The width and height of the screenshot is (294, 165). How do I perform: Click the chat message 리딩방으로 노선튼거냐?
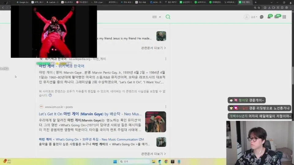[259, 108]
